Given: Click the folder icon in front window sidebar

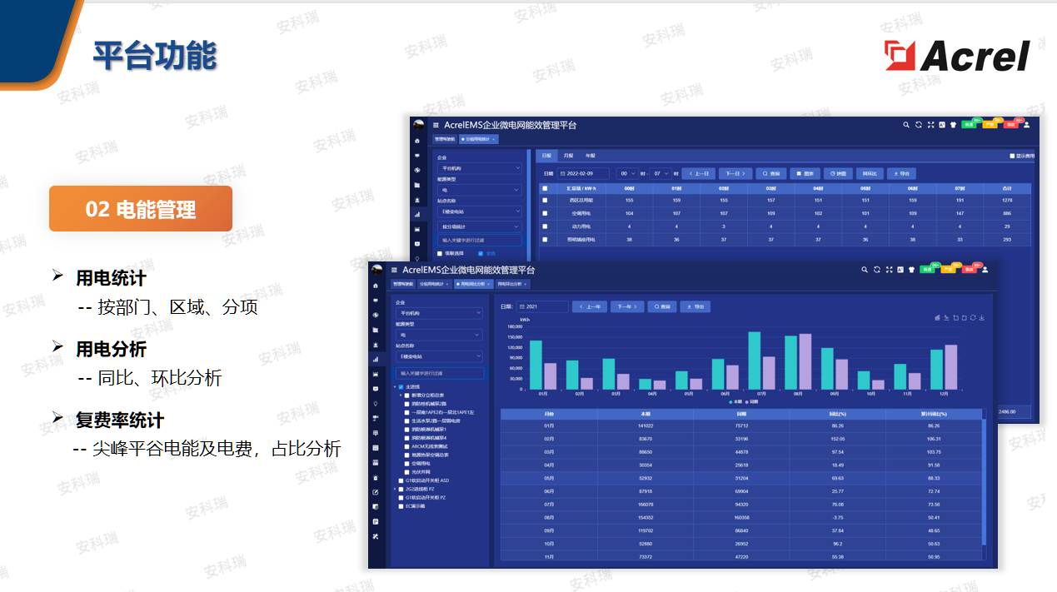Looking at the screenshot, I should click(x=376, y=330).
